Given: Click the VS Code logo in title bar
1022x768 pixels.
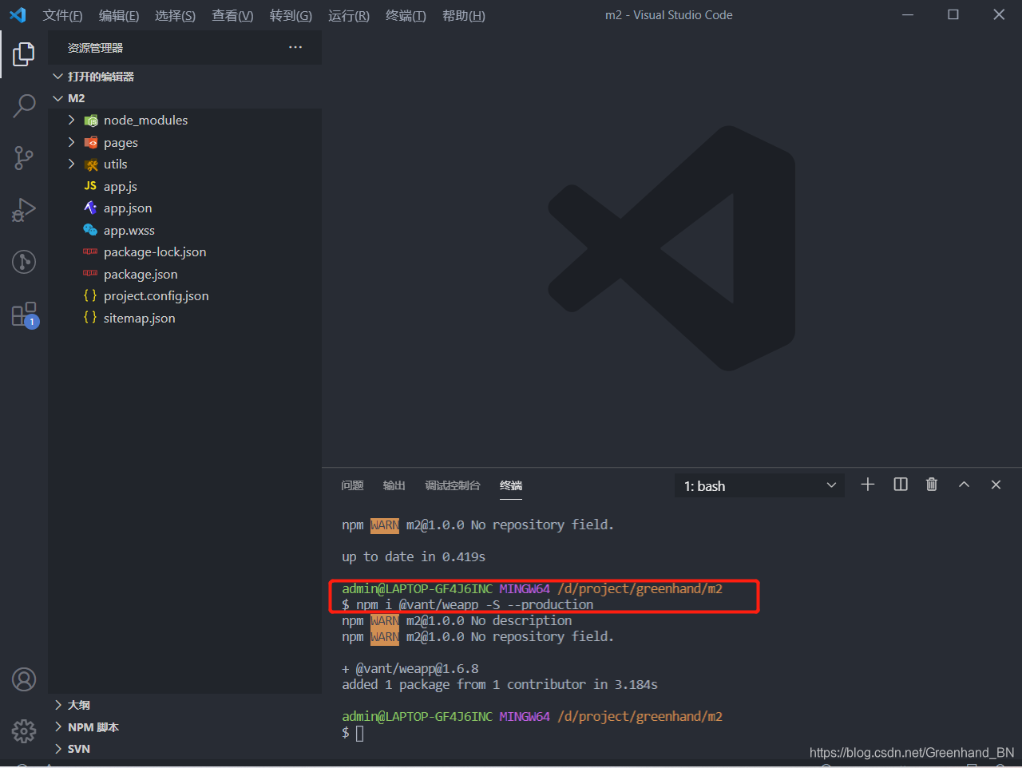Looking at the screenshot, I should (18, 15).
